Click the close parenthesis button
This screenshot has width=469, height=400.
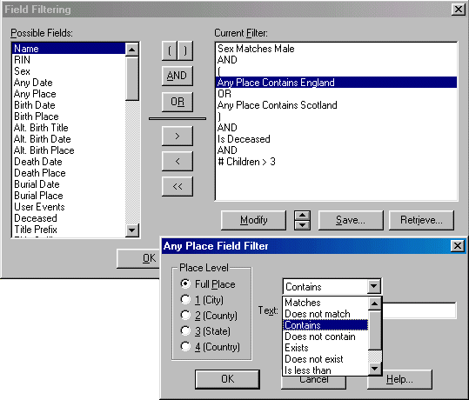click(x=185, y=50)
